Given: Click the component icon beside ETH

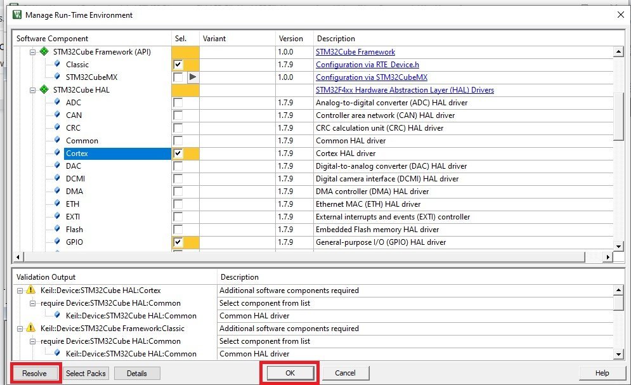Looking at the screenshot, I should [57, 203].
